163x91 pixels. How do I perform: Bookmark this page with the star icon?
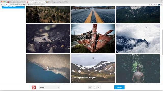[152, 5]
